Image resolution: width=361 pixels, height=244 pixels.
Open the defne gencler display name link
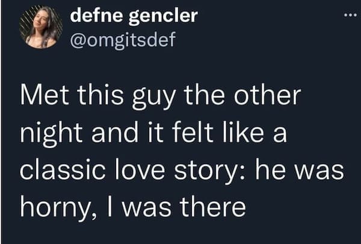(x=134, y=16)
